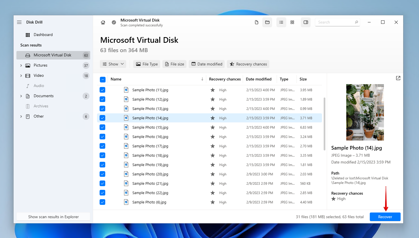Click sort arrow in Name column header
Viewport: 419px width, 238px height.
coord(202,79)
